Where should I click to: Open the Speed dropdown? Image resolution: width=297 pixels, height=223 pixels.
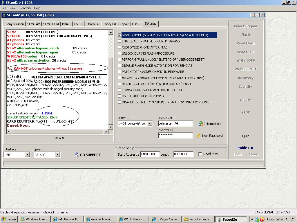pyautogui.click(x=58, y=155)
